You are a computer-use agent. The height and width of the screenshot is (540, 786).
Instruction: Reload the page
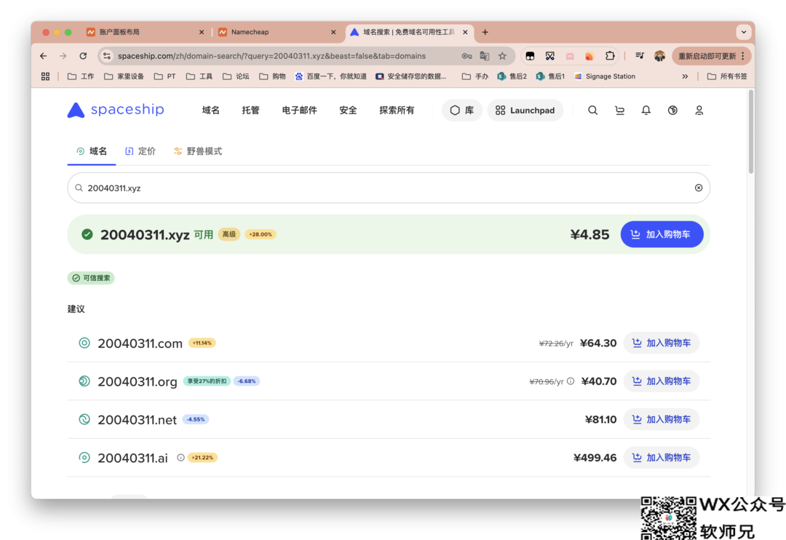click(x=83, y=56)
